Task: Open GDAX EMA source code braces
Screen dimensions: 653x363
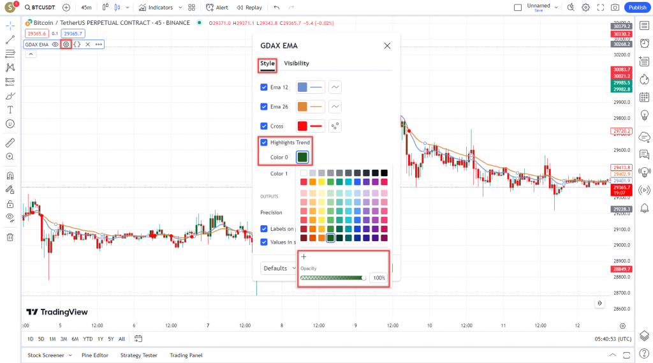Action: [77, 44]
